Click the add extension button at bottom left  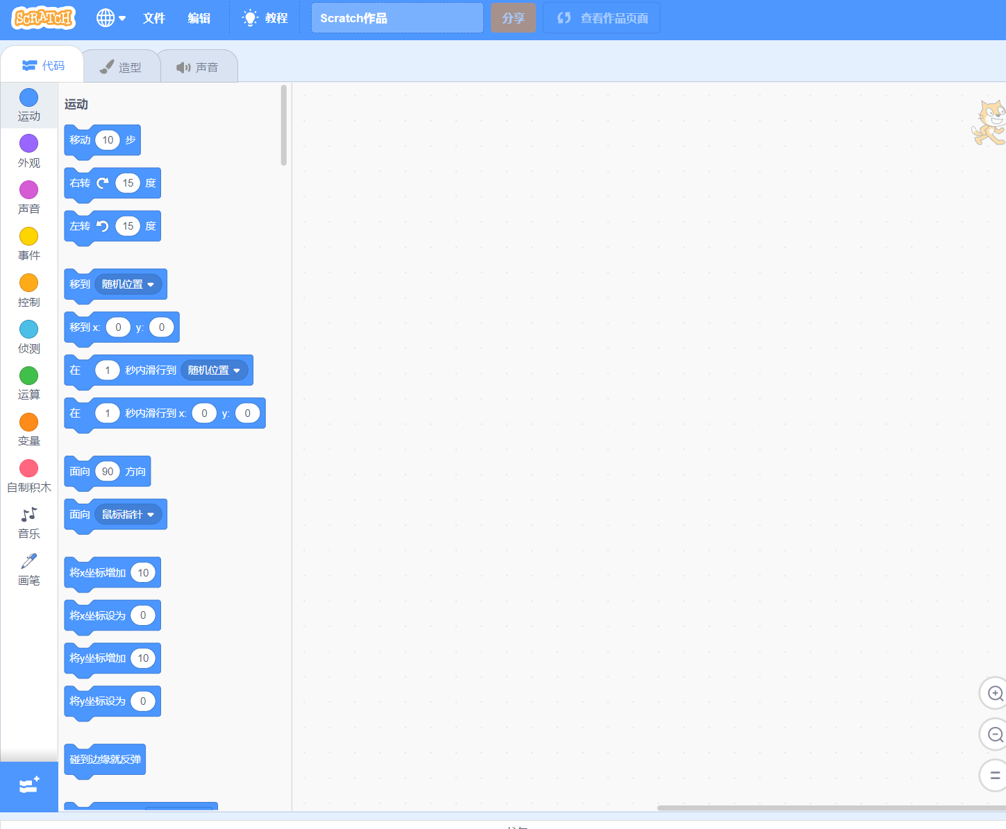tap(28, 785)
